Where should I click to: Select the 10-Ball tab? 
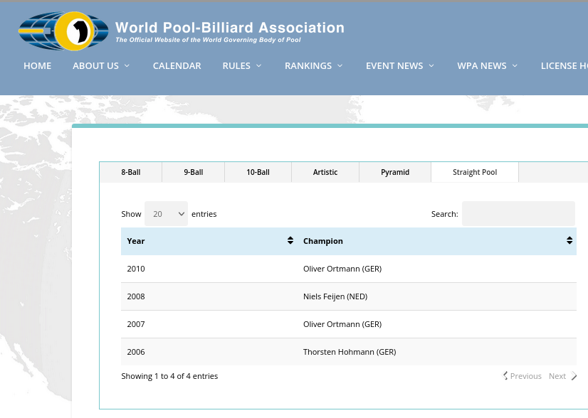point(258,172)
